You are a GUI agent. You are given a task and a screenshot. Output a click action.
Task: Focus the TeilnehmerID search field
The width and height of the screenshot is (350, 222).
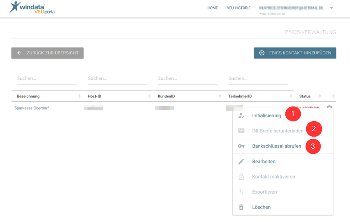tap(258, 78)
